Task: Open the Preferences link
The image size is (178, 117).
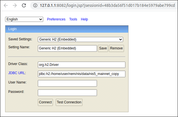Action: point(56,19)
